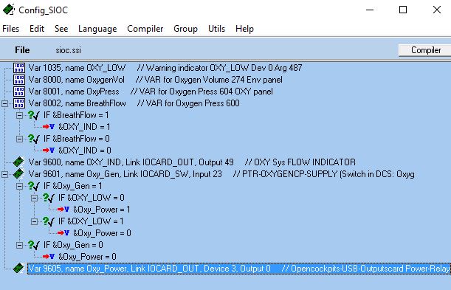Click the assignment arrow icon for &OXY_IND = 1
The height and width of the screenshot is (290, 451).
click(49, 127)
